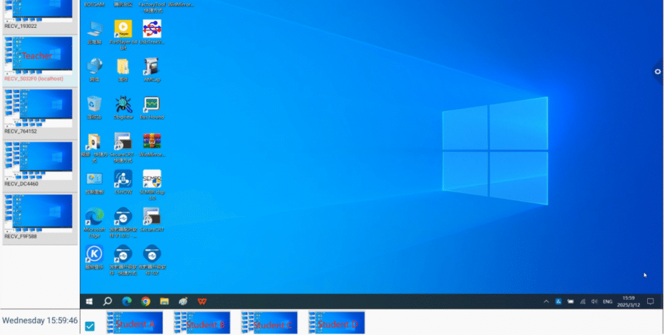Viewport: 664px width, 335px height.
Task: Select the Teacher screen thumbnail
Action: (39, 55)
